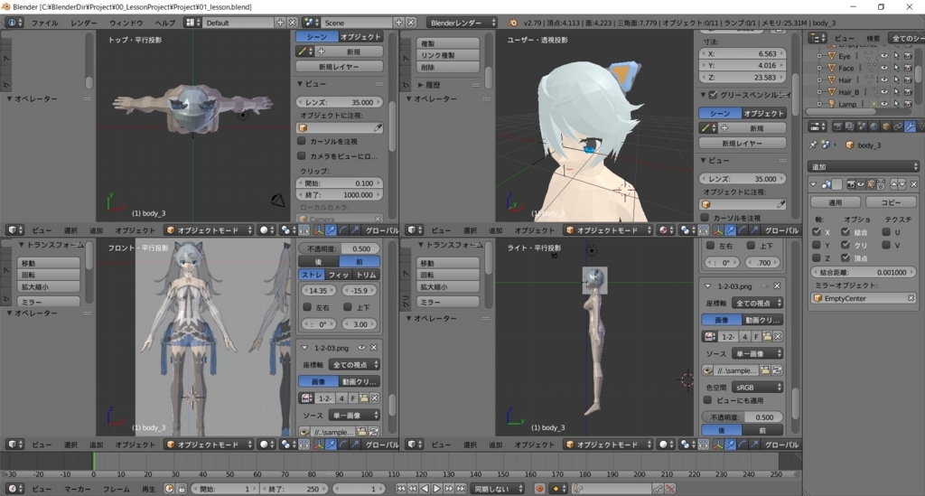Click the scene browse icon beside Scene
Image resolution: width=925 pixels, height=496 pixels.
pyautogui.click(x=311, y=23)
